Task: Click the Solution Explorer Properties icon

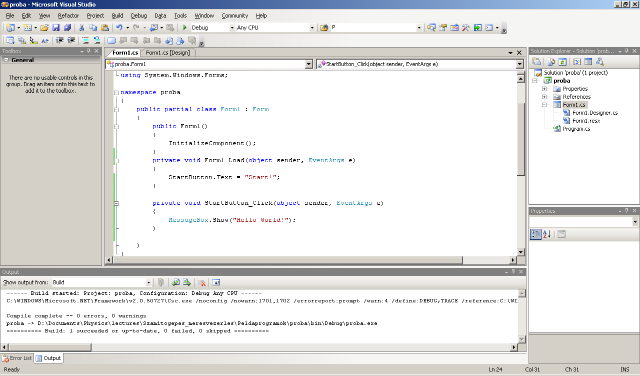Action: [536, 62]
